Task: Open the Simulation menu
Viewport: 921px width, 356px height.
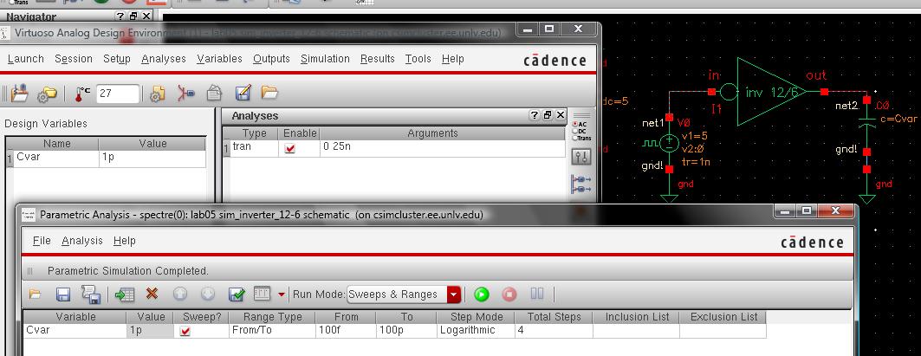Action: 325,59
